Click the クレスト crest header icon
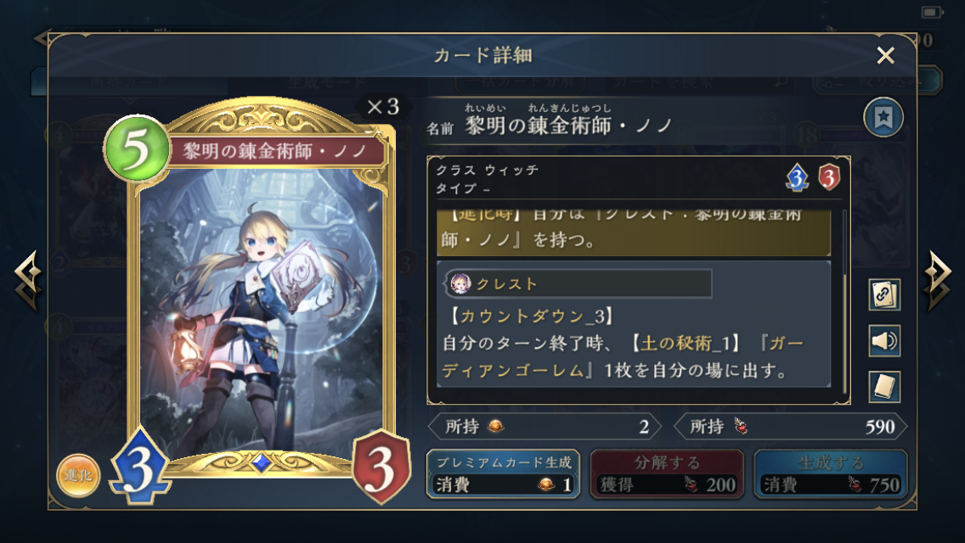The width and height of the screenshot is (965, 543). 460,283
